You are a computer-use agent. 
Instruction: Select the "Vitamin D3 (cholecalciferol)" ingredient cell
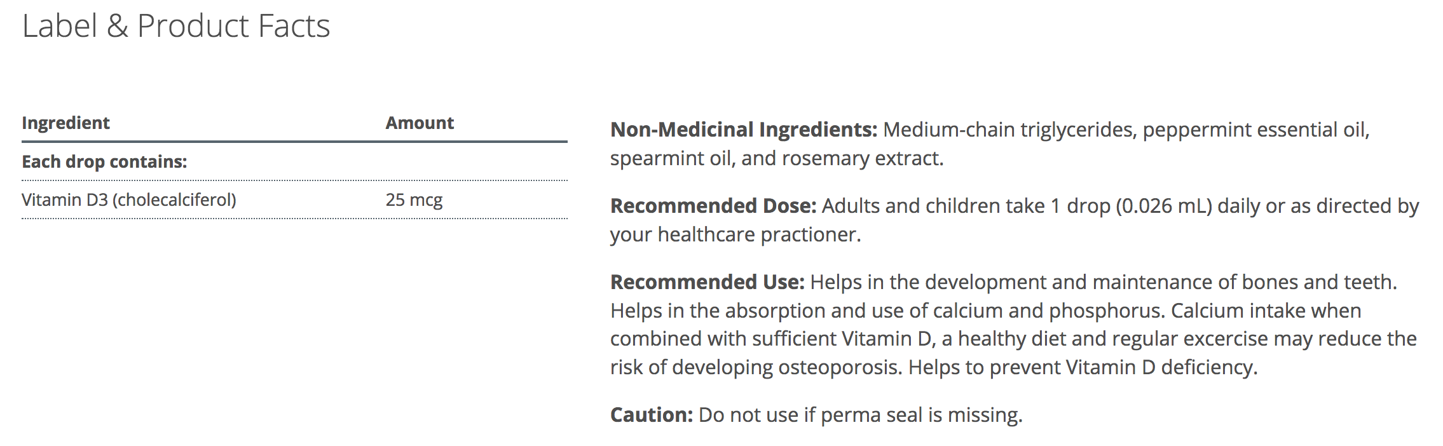[x=128, y=200]
